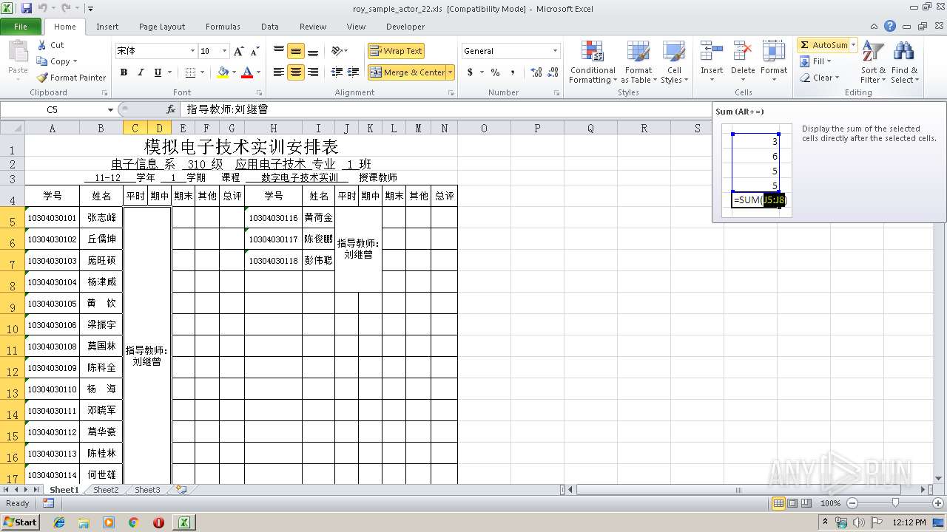The height and width of the screenshot is (532, 947).
Task: Apply Percent Style
Action: pyautogui.click(x=495, y=72)
